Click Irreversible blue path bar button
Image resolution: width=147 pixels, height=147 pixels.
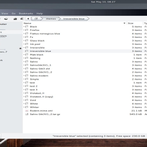point(74,19)
